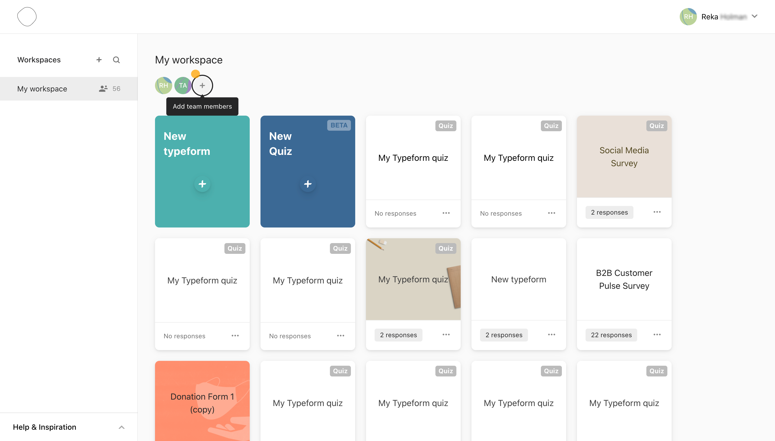This screenshot has height=441, width=775.
Task: Click 2 responses on beige My Typeform quiz
Action: (398, 335)
